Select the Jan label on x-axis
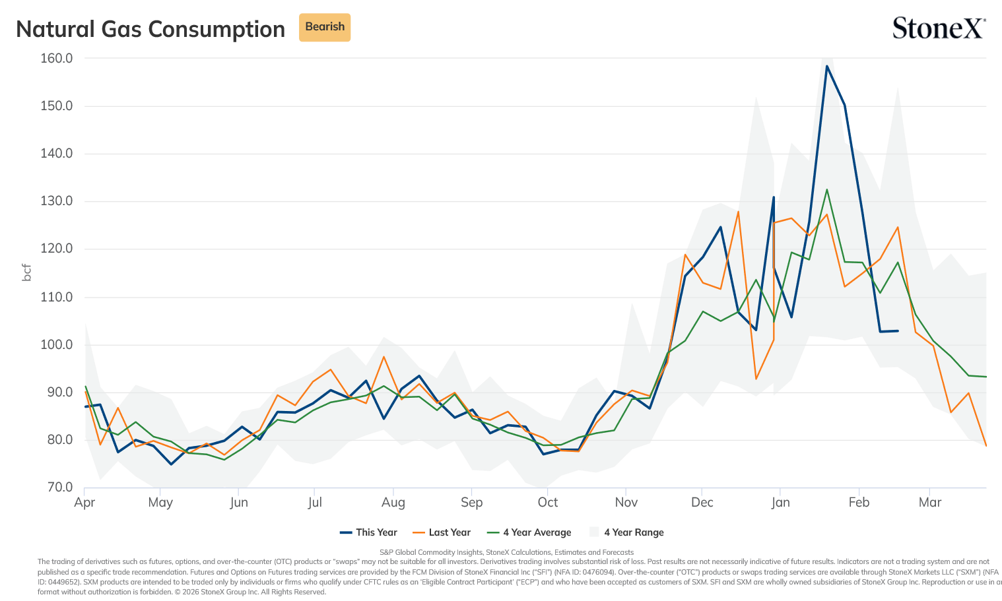 [x=780, y=502]
